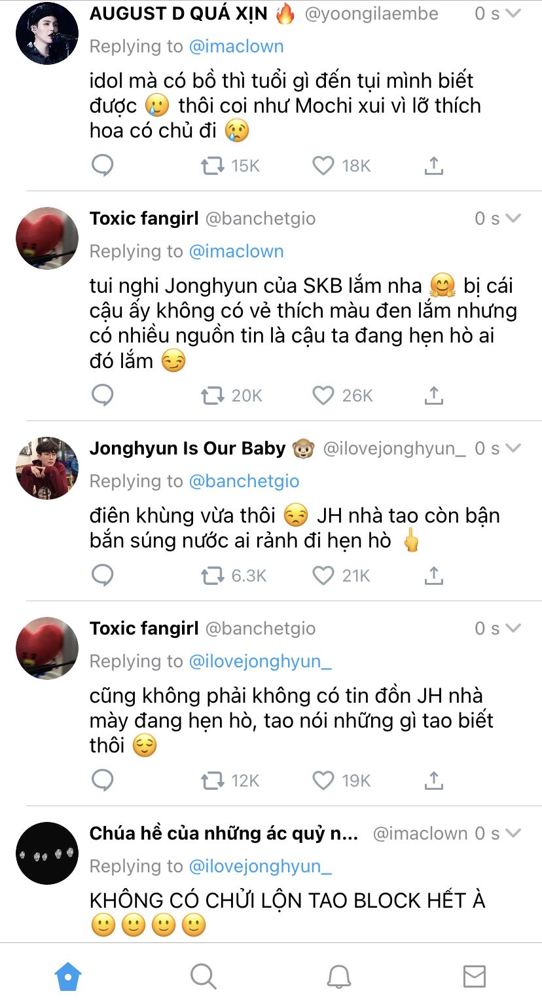
Task: Share the @yoongilaembe tweet
Action: [433, 166]
